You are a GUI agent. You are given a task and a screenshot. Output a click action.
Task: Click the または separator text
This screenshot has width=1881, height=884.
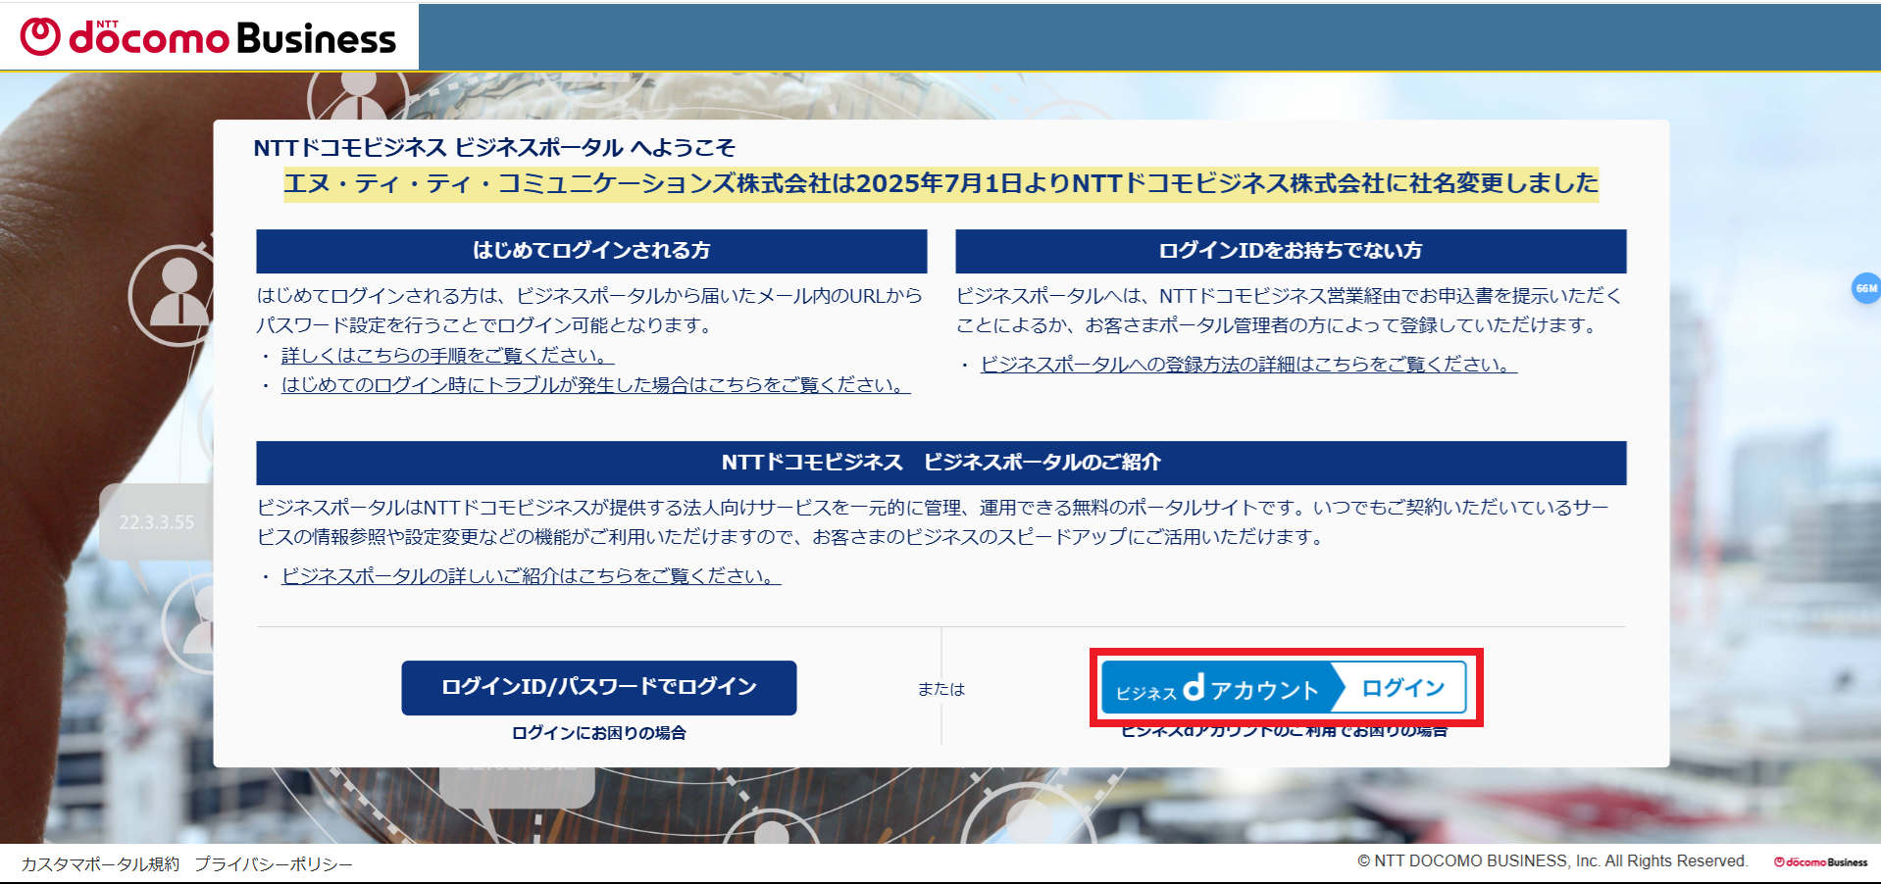tap(941, 690)
